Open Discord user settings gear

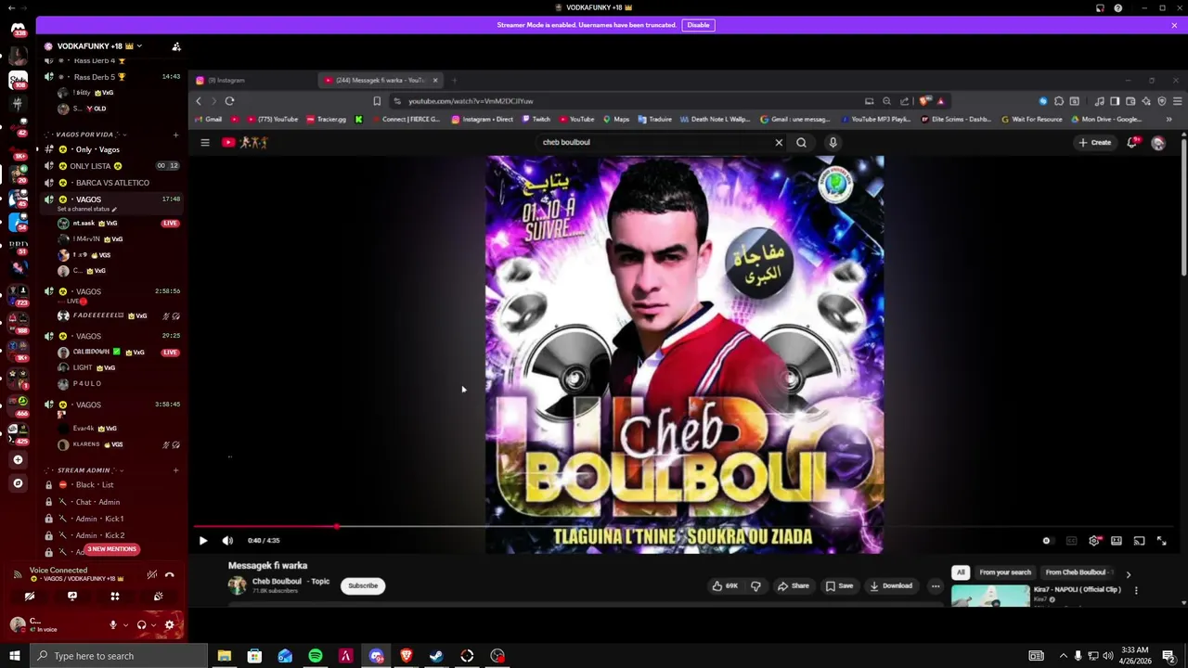[169, 625]
